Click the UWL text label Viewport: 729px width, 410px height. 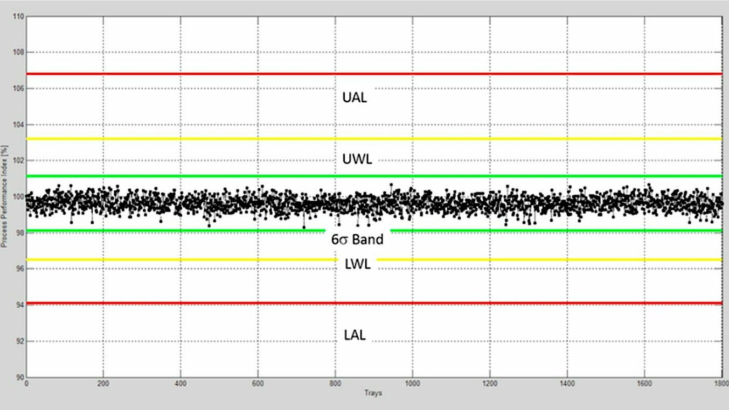[x=357, y=159]
